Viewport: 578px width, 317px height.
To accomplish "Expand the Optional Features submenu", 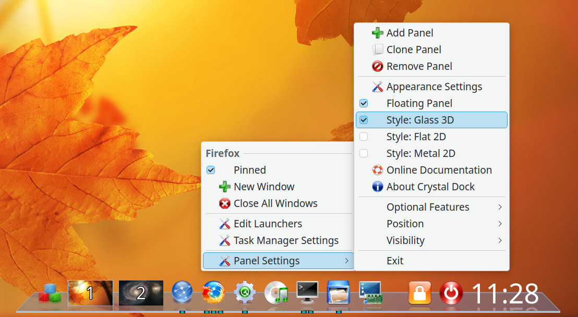I will click(x=428, y=207).
